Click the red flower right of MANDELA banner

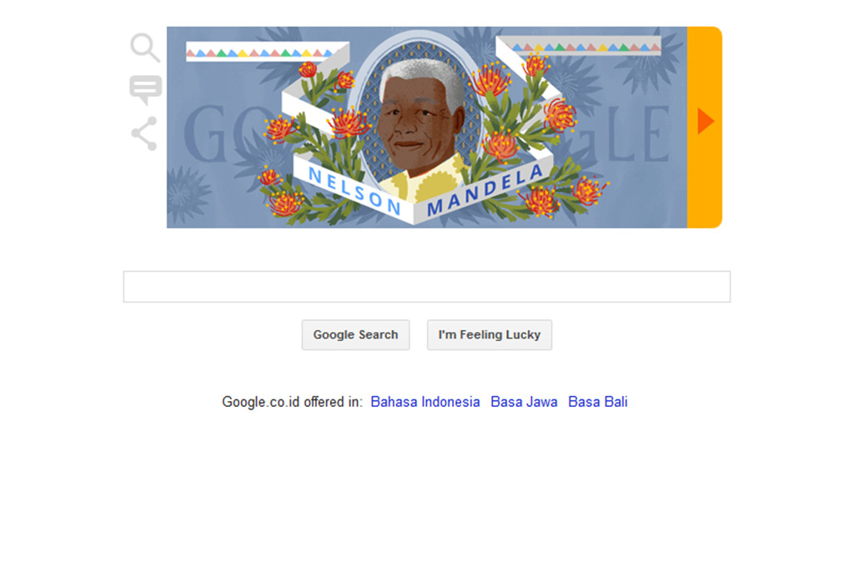click(590, 191)
